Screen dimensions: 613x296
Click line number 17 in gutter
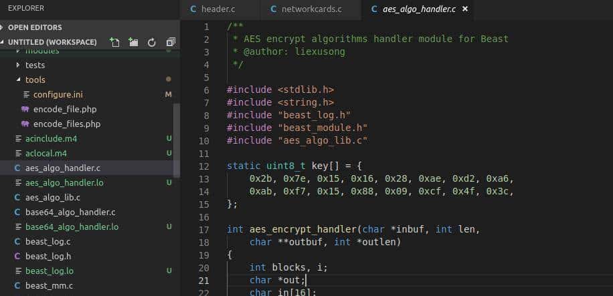click(203, 230)
